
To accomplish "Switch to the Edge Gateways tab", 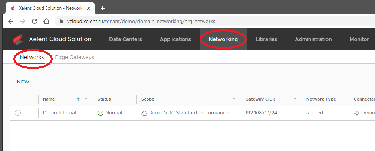I will pyautogui.click(x=75, y=58).
